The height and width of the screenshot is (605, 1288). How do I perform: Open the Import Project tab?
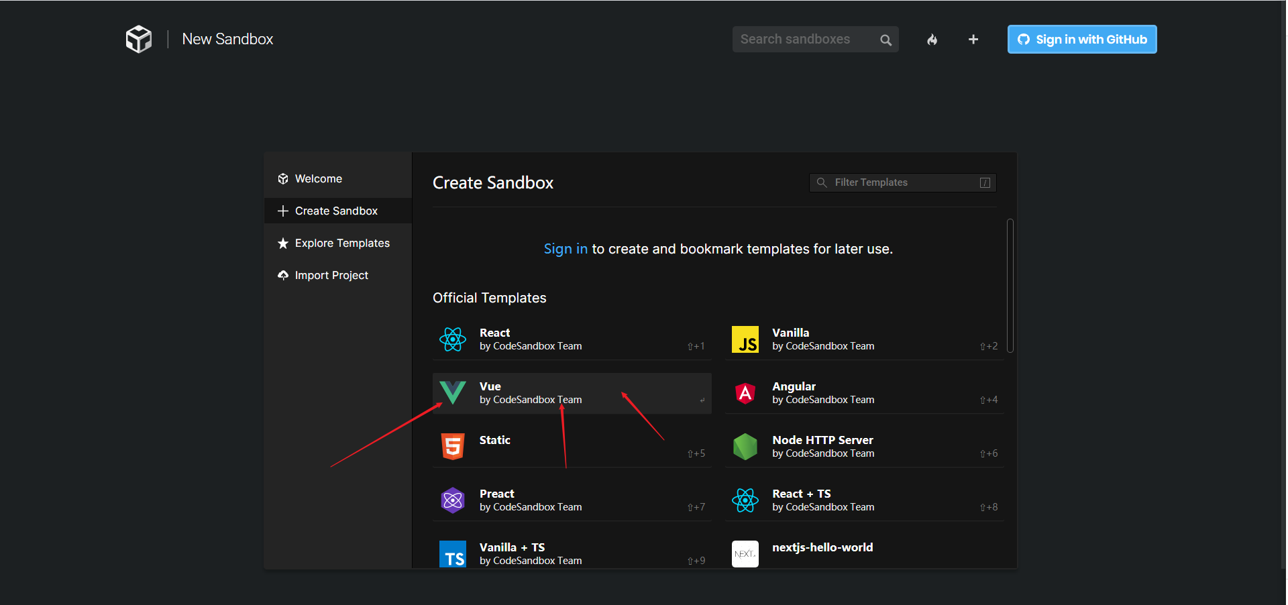point(338,275)
